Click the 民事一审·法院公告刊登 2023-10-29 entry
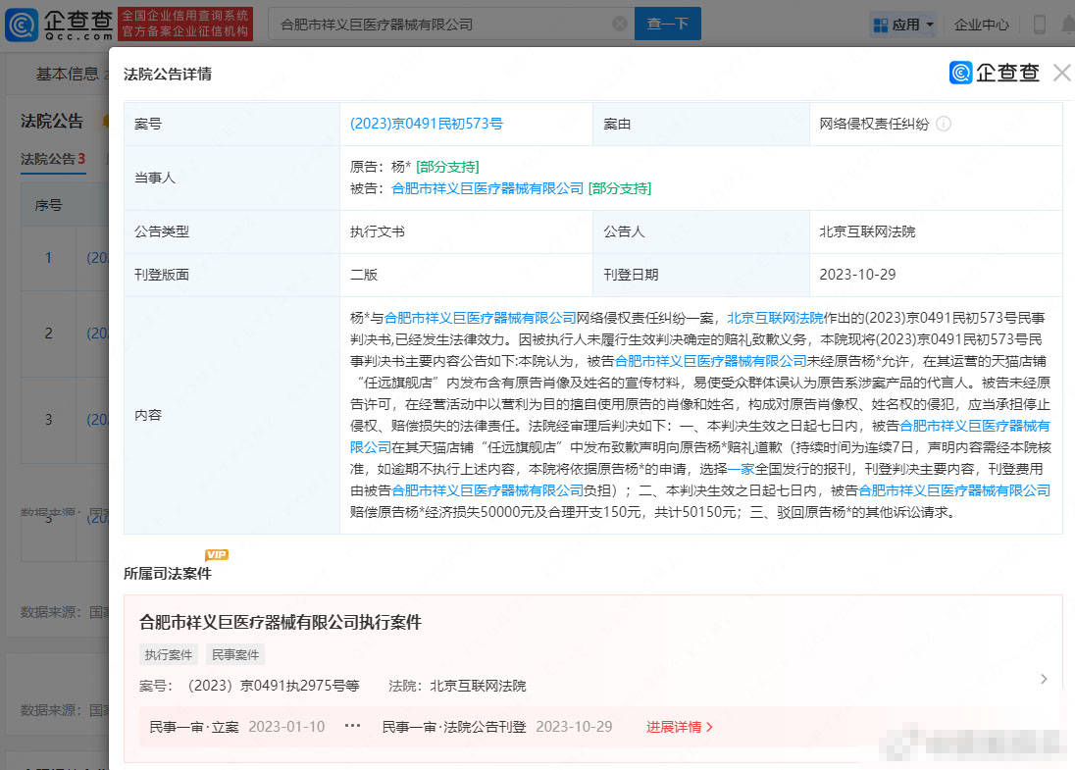1075x770 pixels. [x=497, y=727]
